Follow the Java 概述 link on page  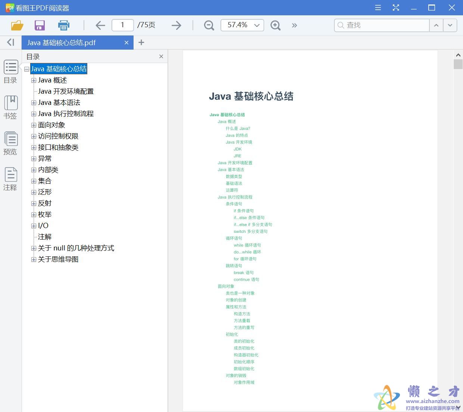tap(227, 122)
